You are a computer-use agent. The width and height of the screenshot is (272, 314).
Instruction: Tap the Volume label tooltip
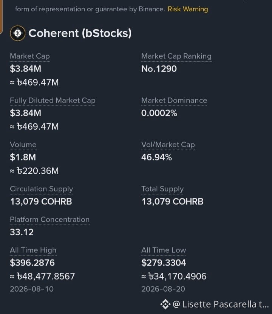click(23, 145)
